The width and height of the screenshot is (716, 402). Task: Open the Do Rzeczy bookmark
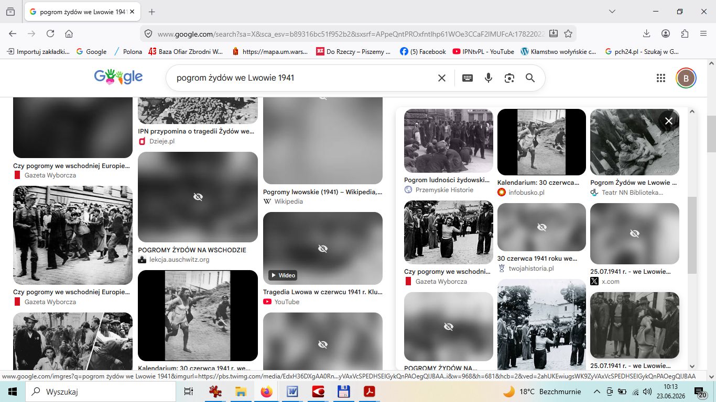pos(353,52)
